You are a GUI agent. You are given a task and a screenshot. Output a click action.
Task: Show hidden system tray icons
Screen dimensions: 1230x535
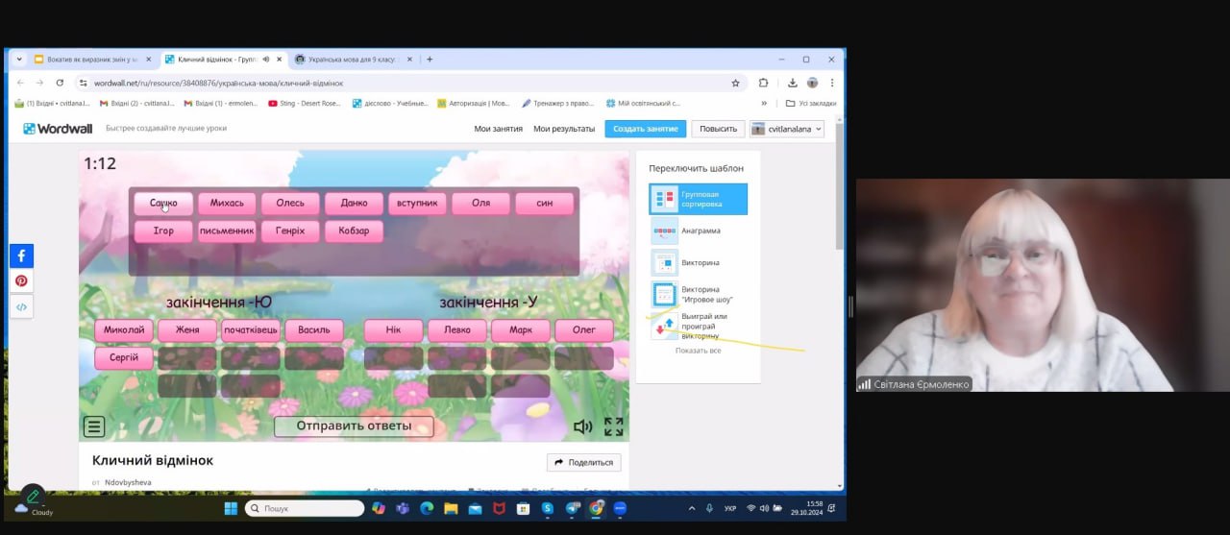[691, 508]
